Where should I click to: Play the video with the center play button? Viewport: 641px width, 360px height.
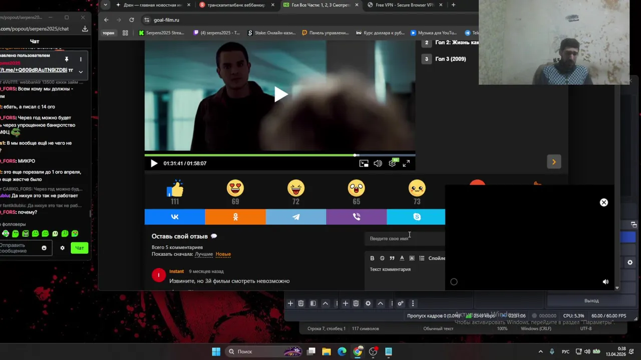(280, 94)
